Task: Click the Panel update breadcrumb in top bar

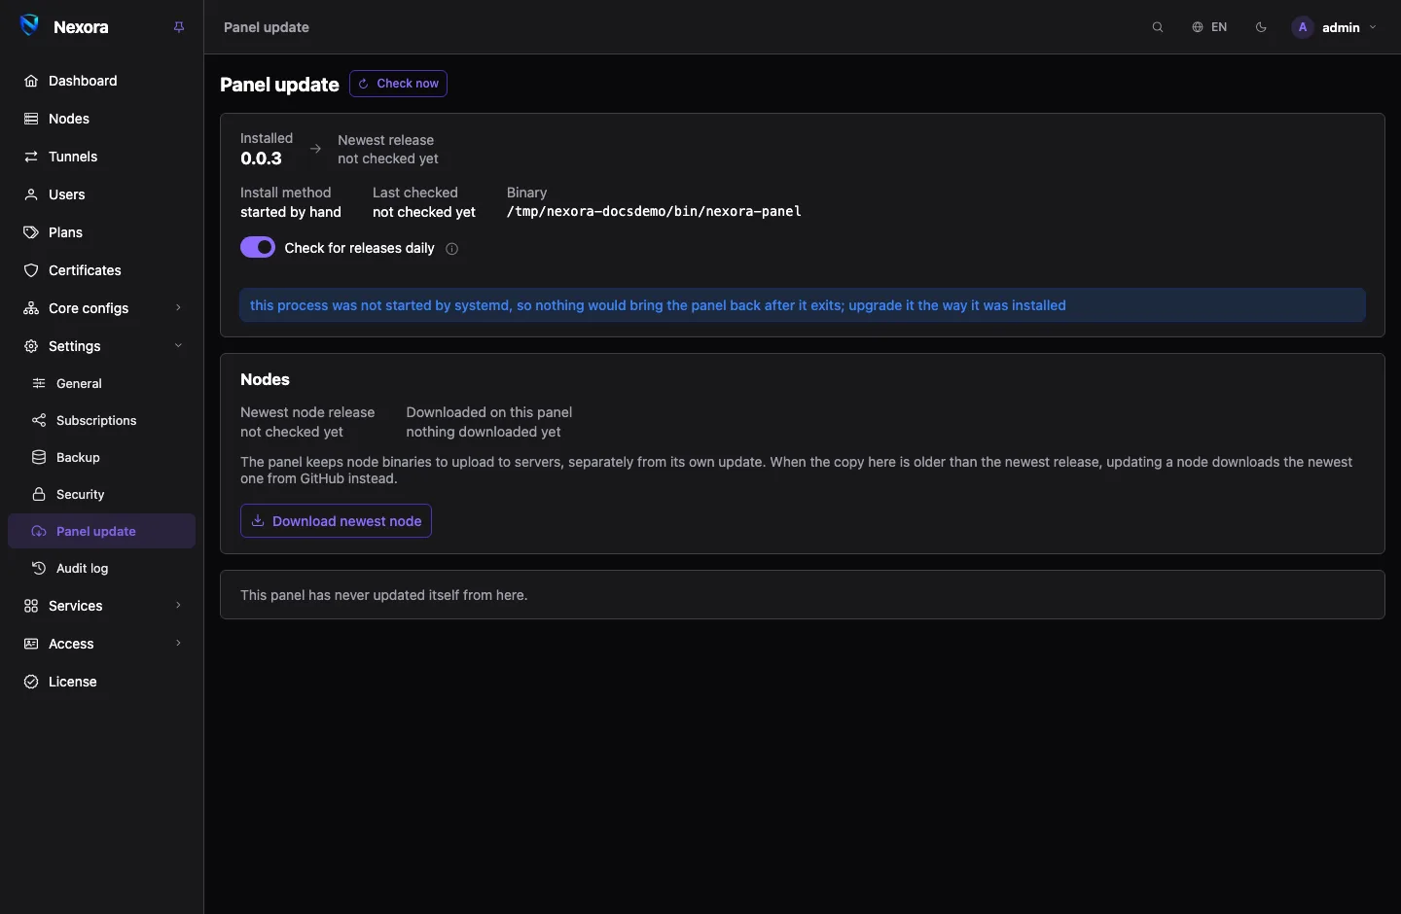Action: point(267,27)
